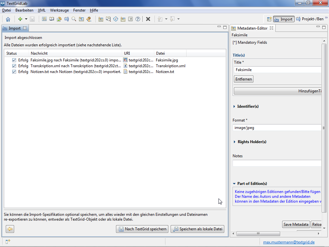
Task: Click the Nach TextGrid speichern button
Action: click(x=142, y=229)
